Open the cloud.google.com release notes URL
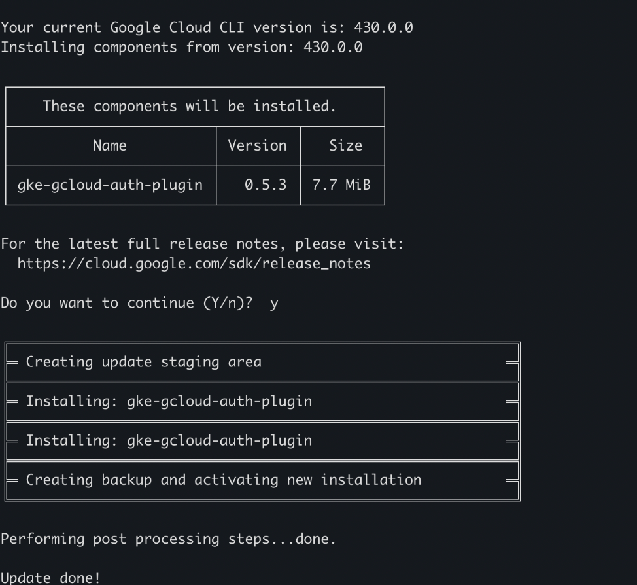Screen dimensions: 637x585 pyautogui.click(x=194, y=264)
